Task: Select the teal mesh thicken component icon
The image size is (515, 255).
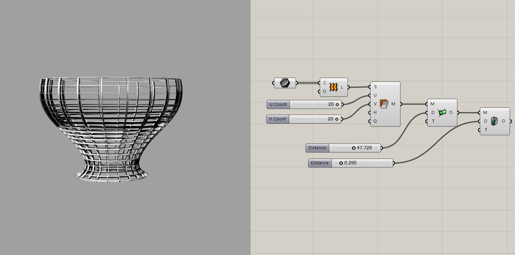Action: 494,121
